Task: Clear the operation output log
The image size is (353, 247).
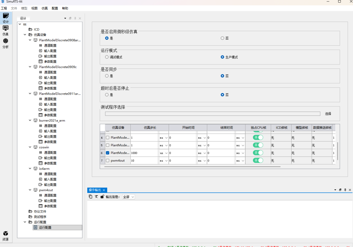Action: tap(96, 197)
